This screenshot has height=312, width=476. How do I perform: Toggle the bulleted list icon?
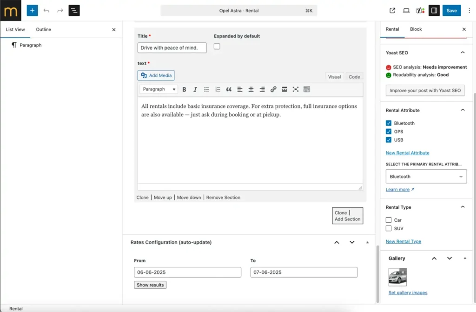coord(206,89)
